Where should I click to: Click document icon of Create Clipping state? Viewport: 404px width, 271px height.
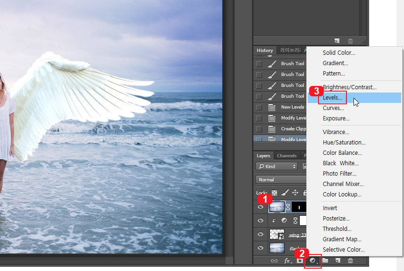[271, 129]
